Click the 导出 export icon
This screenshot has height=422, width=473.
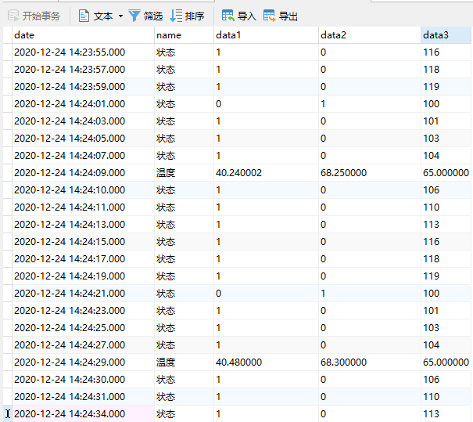pos(269,16)
